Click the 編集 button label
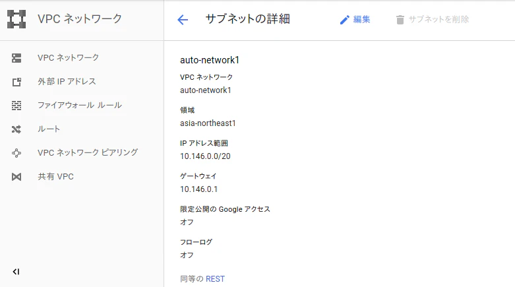Screen dimensions: 515x287 coord(361,19)
